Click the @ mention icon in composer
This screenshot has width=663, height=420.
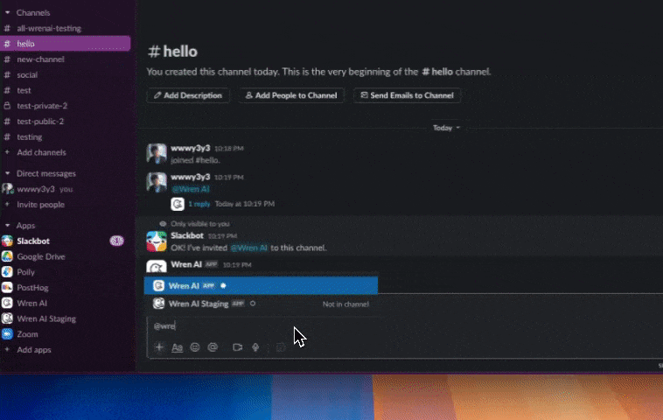point(213,347)
